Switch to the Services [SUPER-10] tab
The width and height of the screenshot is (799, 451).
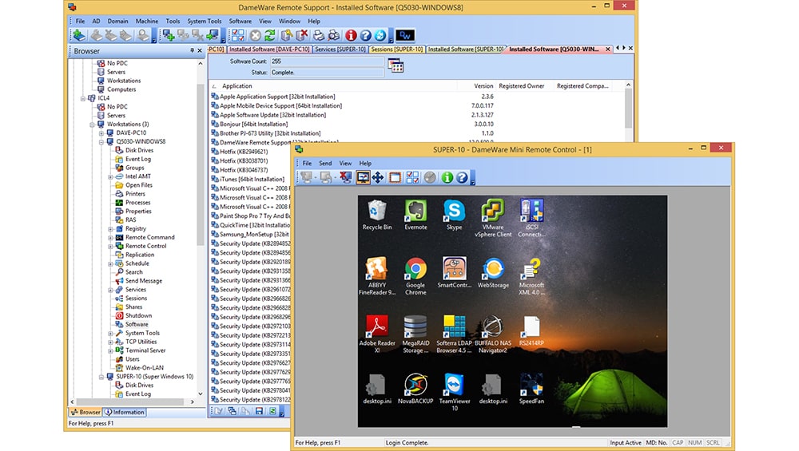pos(340,49)
